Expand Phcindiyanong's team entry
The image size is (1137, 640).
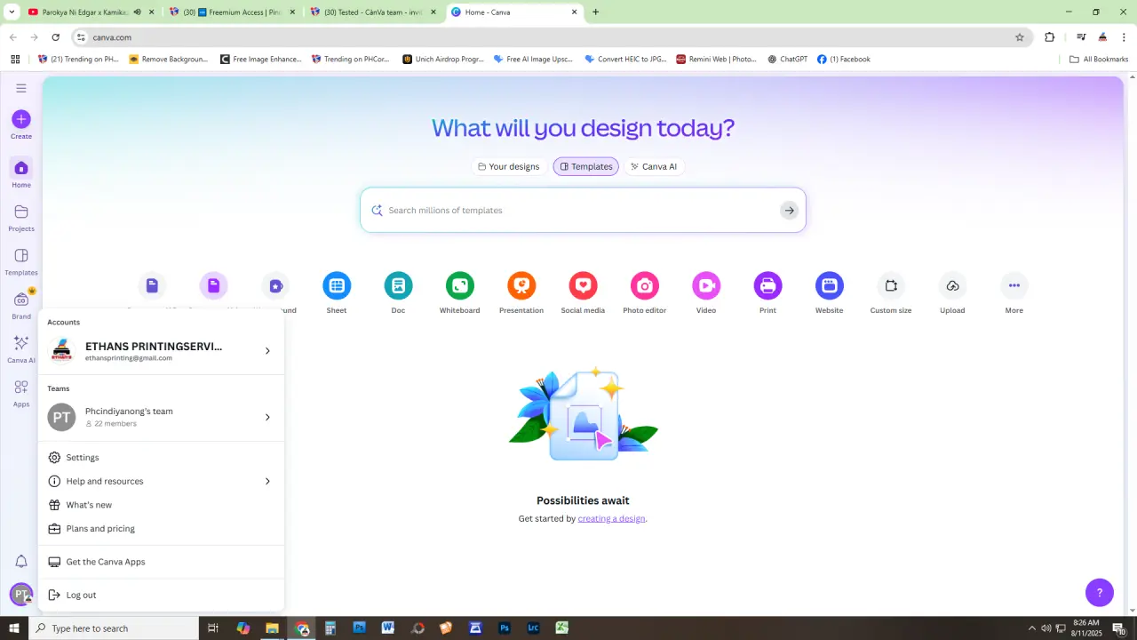[161, 417]
